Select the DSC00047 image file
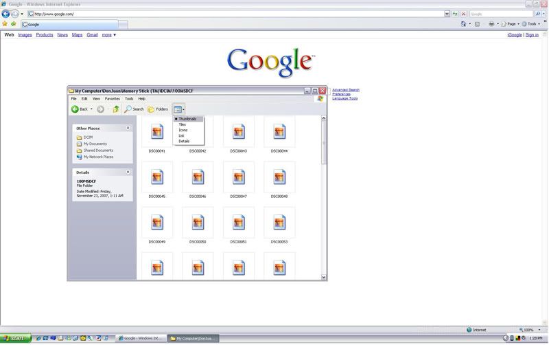This screenshot has width=549, height=345. [x=238, y=177]
